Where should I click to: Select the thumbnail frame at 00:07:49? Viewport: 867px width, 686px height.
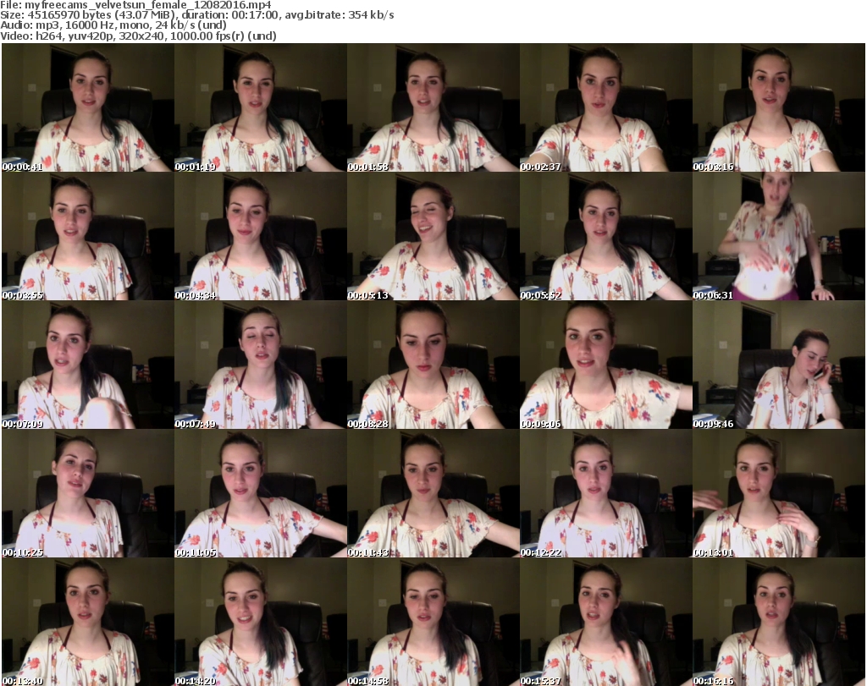[x=261, y=365]
